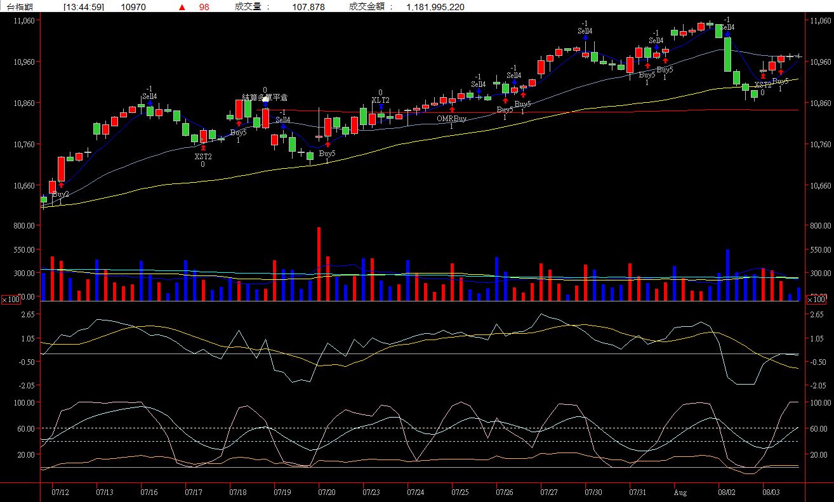This screenshot has width=834, height=502.
Task: Click the timestamp [13:44:59] in the header
Action: (x=84, y=7)
